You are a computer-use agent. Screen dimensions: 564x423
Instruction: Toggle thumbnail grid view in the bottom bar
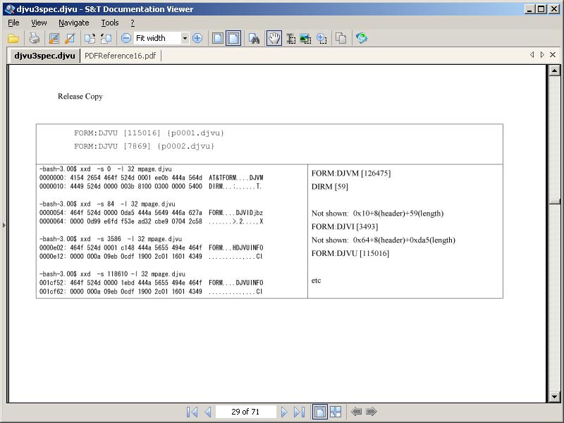336,412
